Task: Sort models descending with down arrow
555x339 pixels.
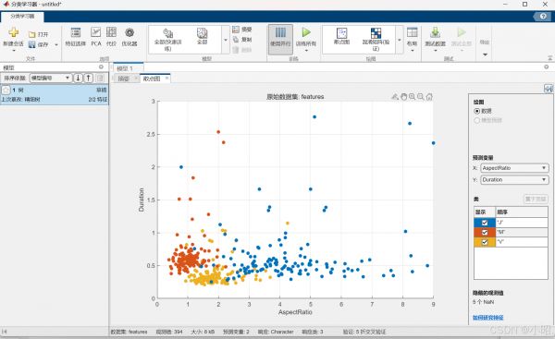Action: [x=78, y=78]
